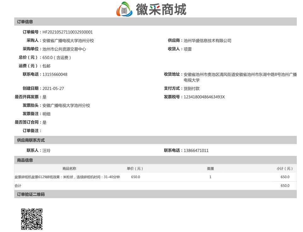The height and width of the screenshot is (232, 303).
Task: Select supplier 池州华盛信息技术有限公司
Action: (x=207, y=40)
